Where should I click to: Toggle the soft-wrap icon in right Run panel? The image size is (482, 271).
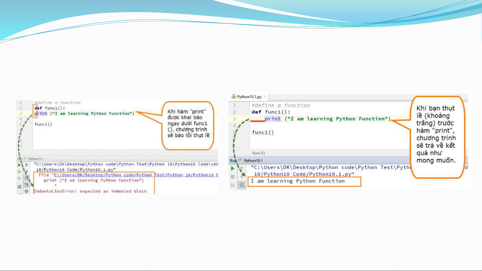[x=242, y=185]
